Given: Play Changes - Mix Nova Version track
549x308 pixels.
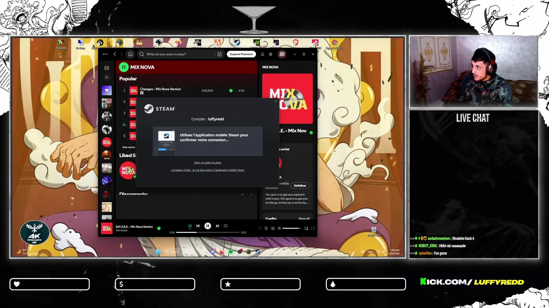Looking at the screenshot, I should 160,89.
